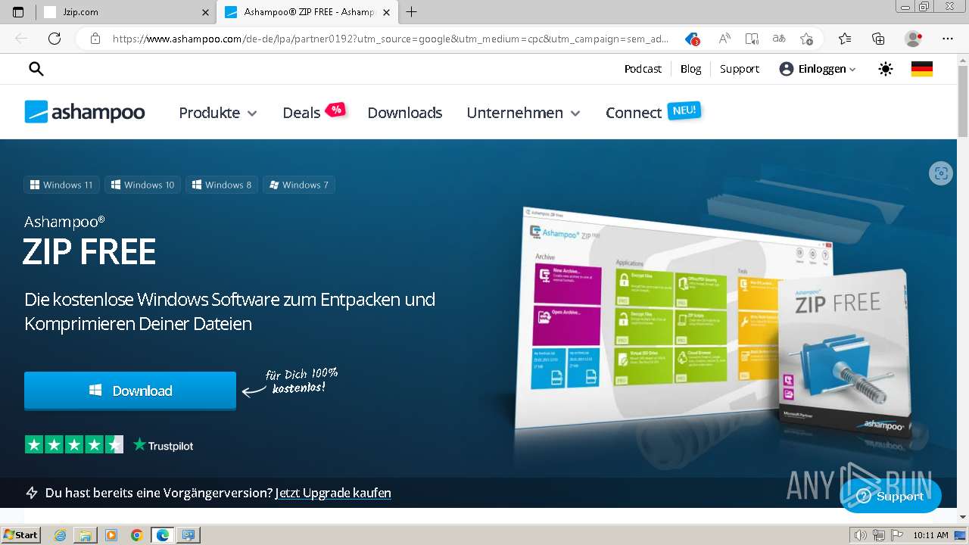Viewport: 969px width, 545px height.
Task: Open the Downloads page
Action: [404, 113]
